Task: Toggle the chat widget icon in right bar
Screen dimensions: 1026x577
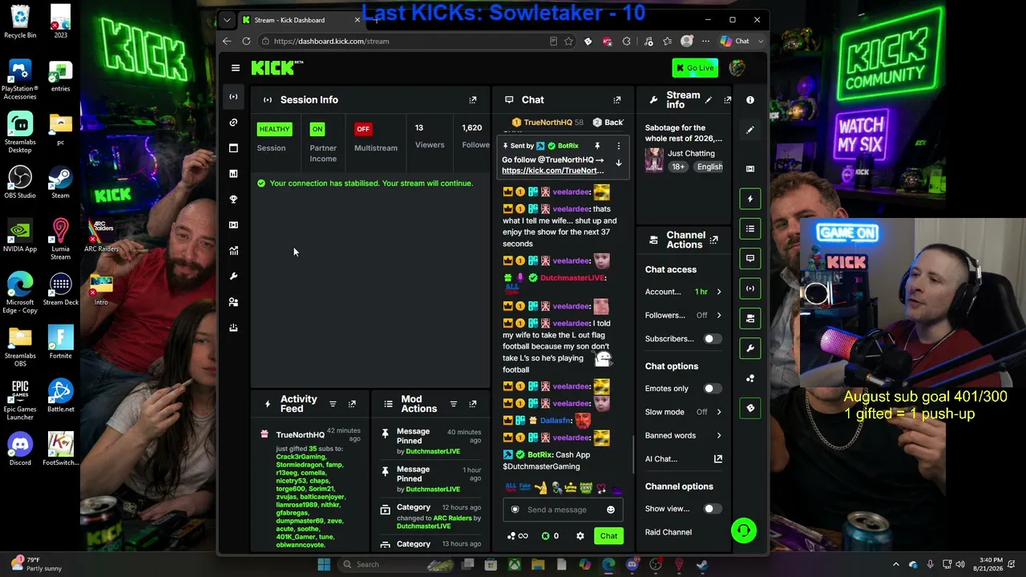Action: coord(750,258)
